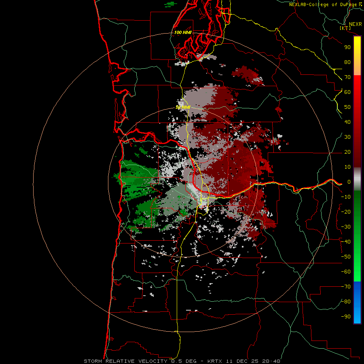Select the 40 value on velocity scale
The height and width of the screenshot is (364, 364).
tap(347, 122)
